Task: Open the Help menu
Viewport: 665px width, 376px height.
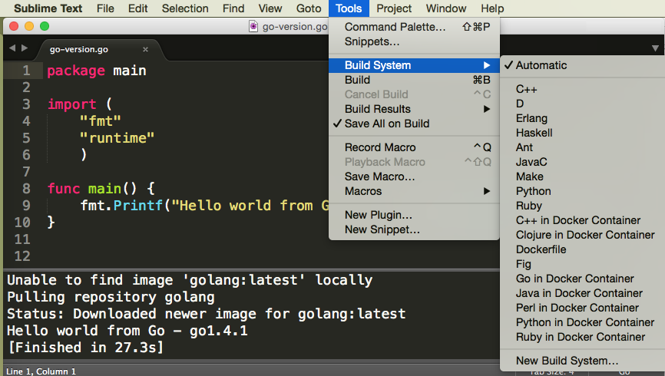Action: click(x=492, y=8)
